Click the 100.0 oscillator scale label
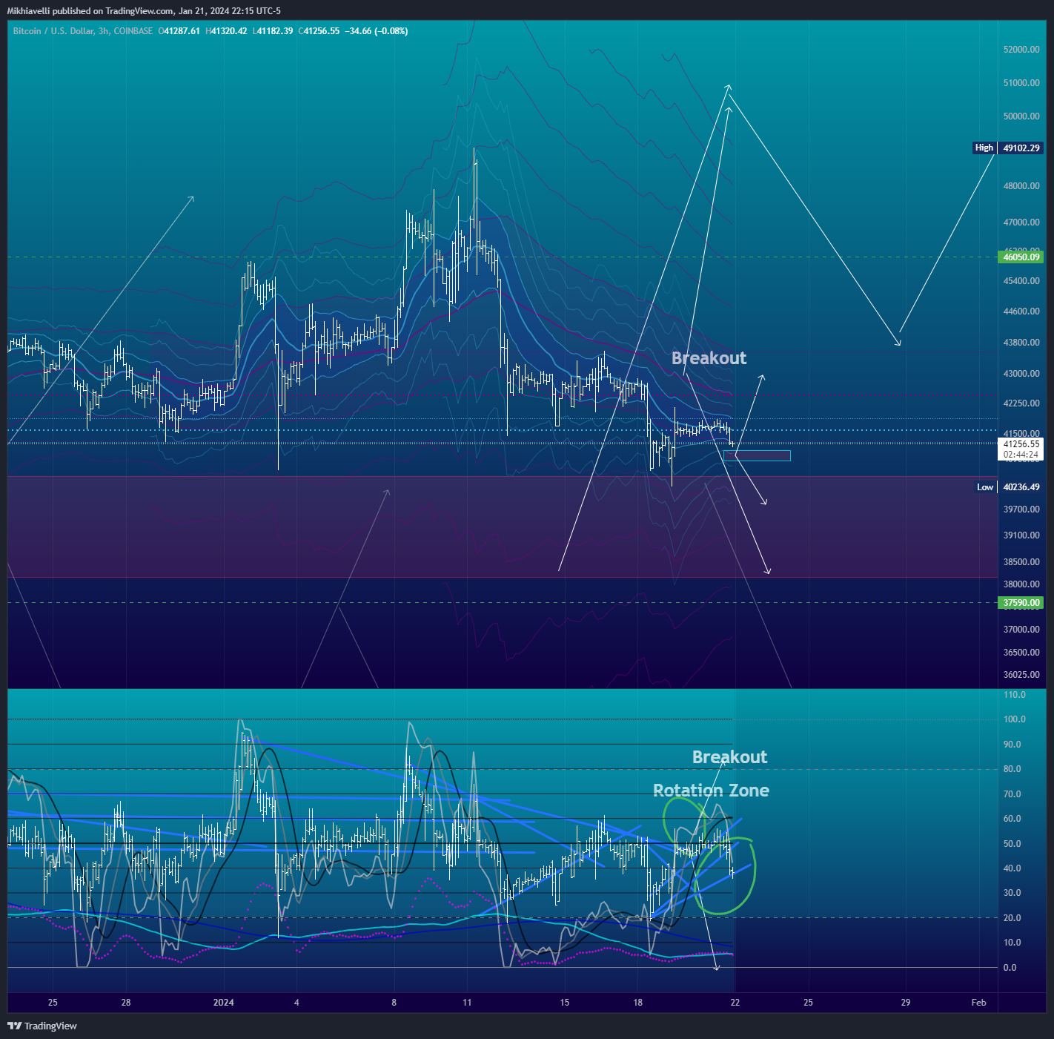This screenshot has width=1054, height=1039. 1014,719
